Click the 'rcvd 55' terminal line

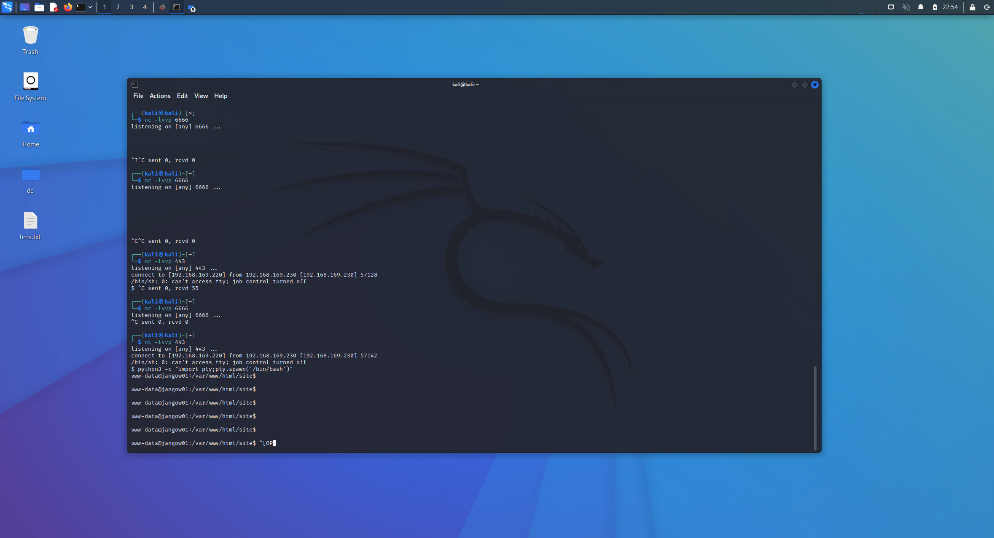tap(165, 288)
